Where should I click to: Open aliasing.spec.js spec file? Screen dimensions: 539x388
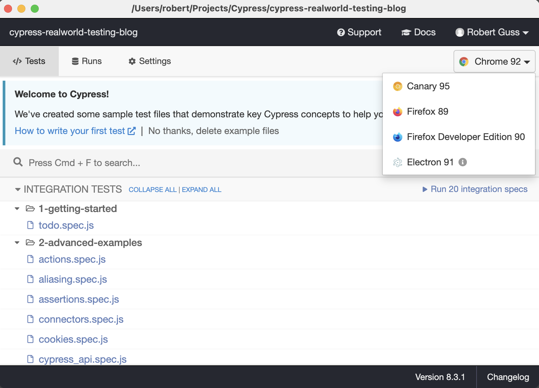click(73, 279)
